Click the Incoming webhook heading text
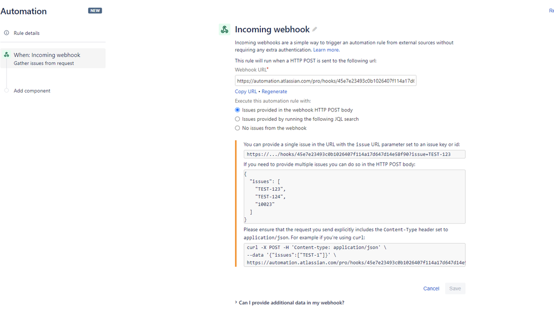The height and width of the screenshot is (311, 554). click(x=272, y=29)
